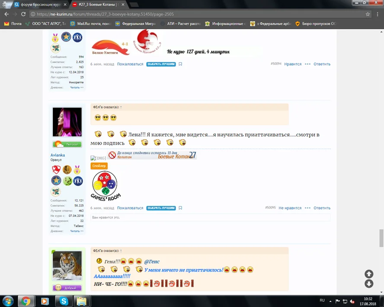Jump to page bottom with the down arrow button
Screen dimensions: 384x307
[x=369, y=284]
